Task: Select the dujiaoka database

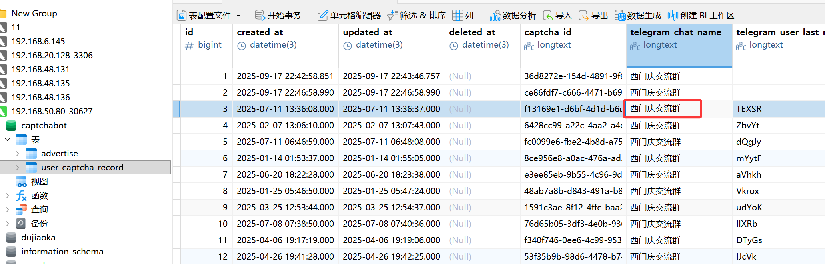Action: [38, 238]
